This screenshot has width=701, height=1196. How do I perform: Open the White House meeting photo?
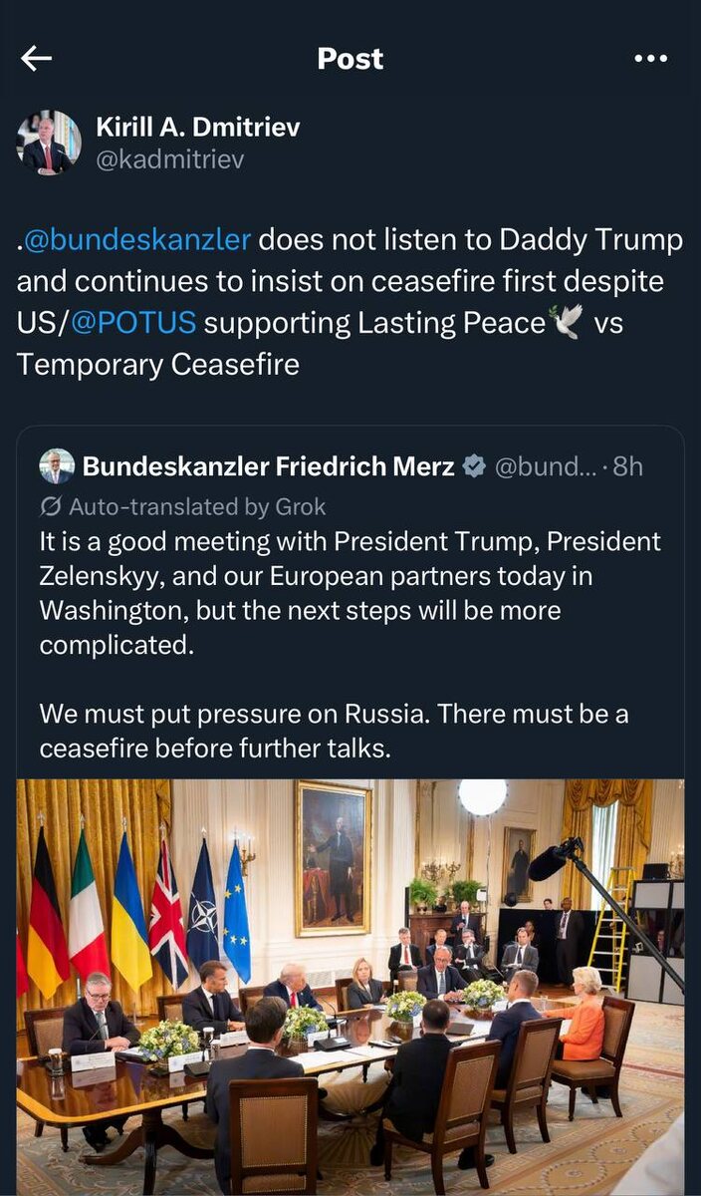coord(350,987)
